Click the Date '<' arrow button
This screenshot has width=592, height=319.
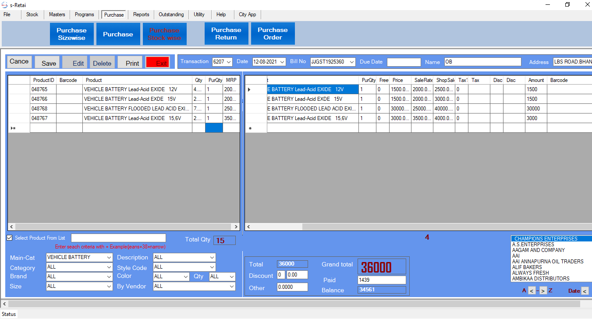(585, 291)
